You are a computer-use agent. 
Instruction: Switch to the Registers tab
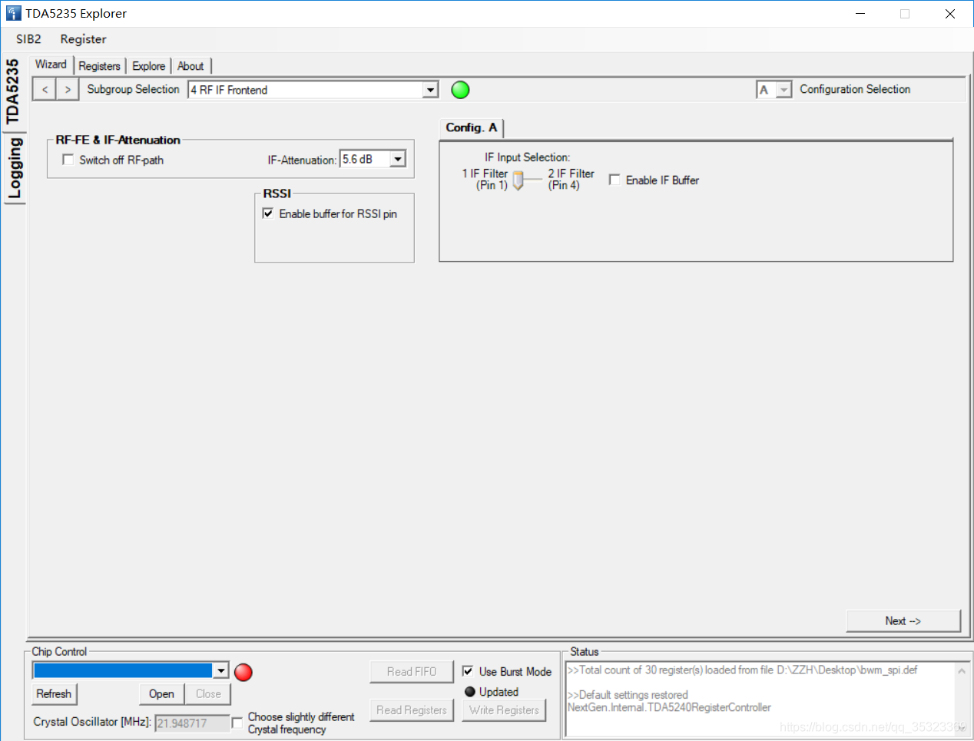[x=99, y=66]
